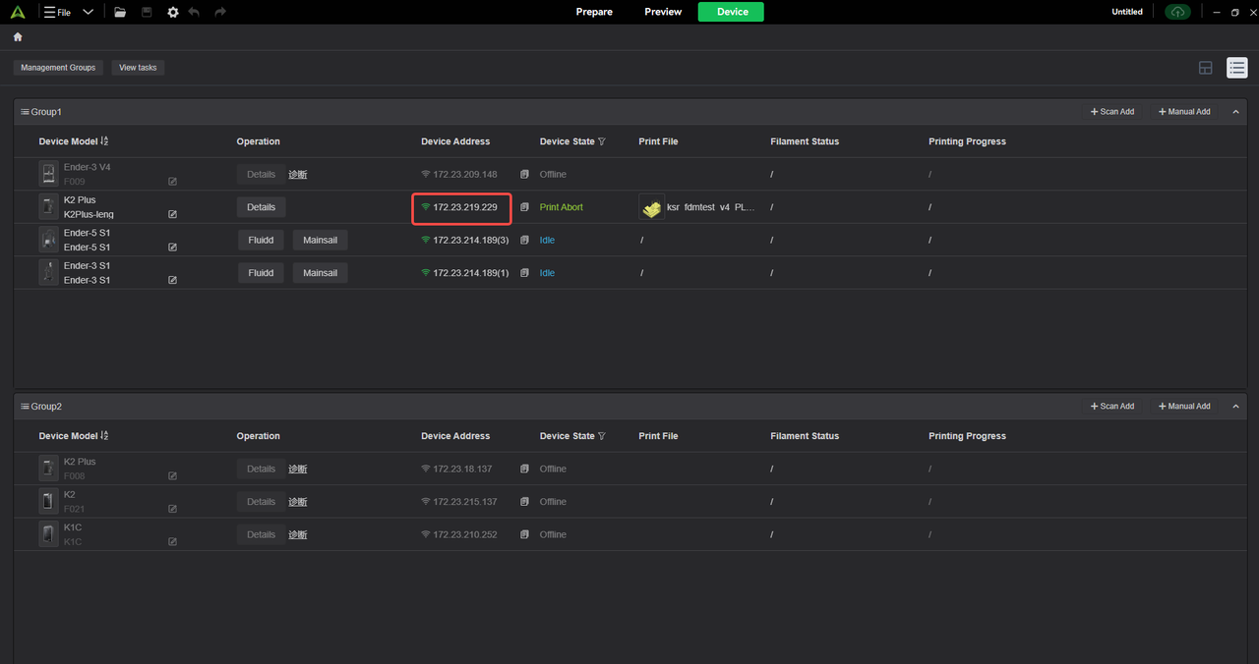Open Management Groups
This screenshot has width=1259, height=664.
coord(58,68)
